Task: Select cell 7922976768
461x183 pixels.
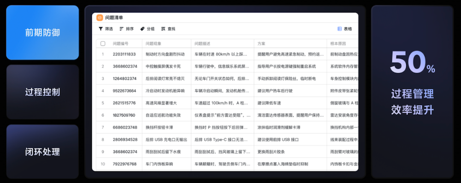Action: 124,164
